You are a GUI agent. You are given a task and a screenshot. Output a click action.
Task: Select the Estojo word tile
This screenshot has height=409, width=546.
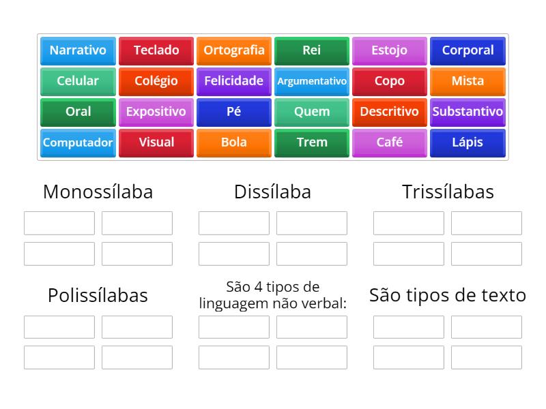[389, 50]
